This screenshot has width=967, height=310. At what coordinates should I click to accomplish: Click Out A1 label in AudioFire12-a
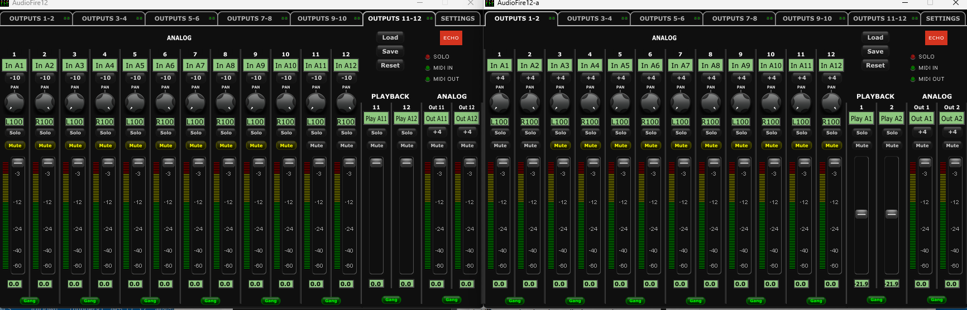pyautogui.click(x=922, y=118)
